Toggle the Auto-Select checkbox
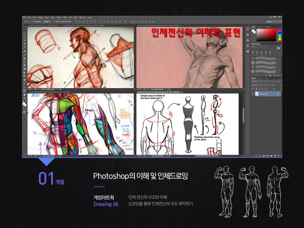304x228 pixels. (32, 21)
